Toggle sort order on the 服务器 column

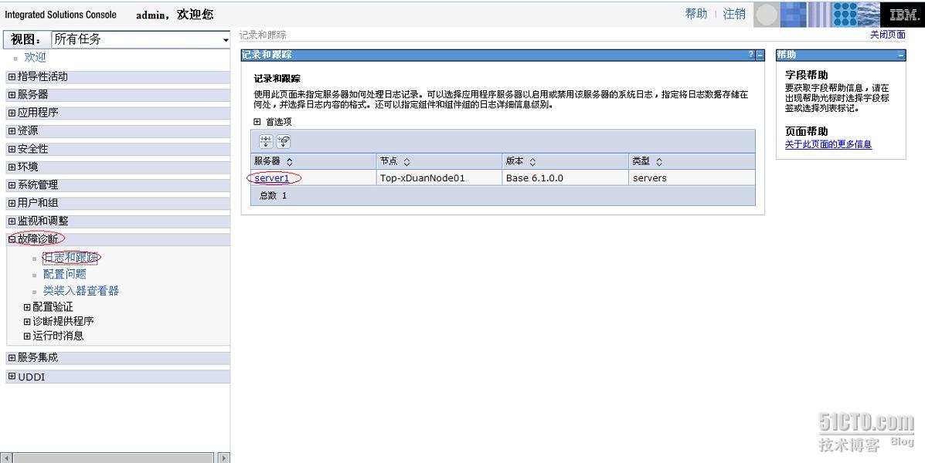coord(290,161)
